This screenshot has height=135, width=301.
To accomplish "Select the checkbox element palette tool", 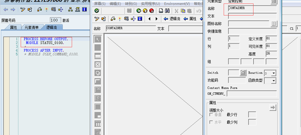I will click(98, 64).
